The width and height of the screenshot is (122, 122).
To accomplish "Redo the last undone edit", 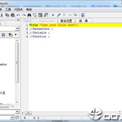I will pyautogui.click(x=24, y=15).
